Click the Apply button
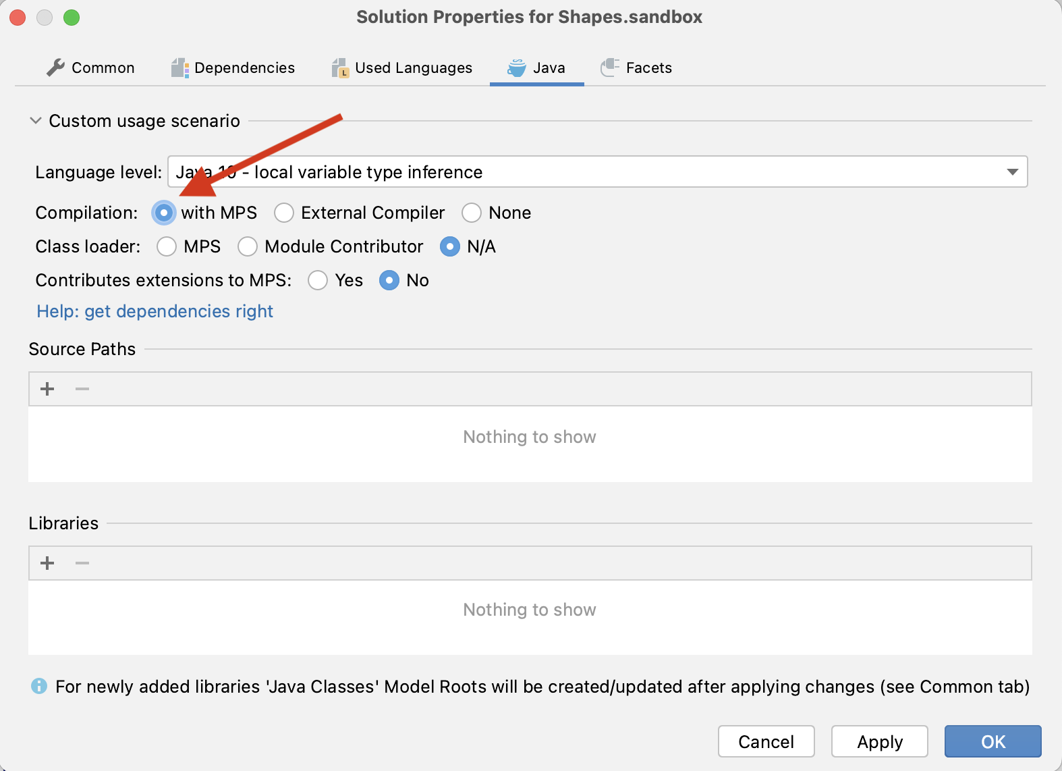The image size is (1062, 771). (x=879, y=741)
